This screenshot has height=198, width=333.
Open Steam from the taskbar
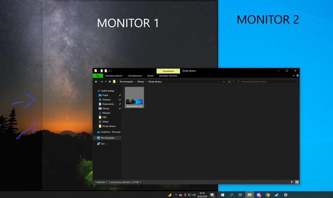[277, 195]
